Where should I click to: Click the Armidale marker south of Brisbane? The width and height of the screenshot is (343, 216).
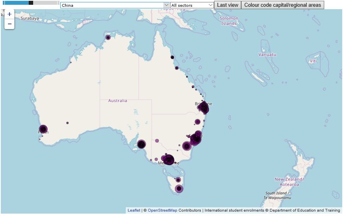[198, 122]
